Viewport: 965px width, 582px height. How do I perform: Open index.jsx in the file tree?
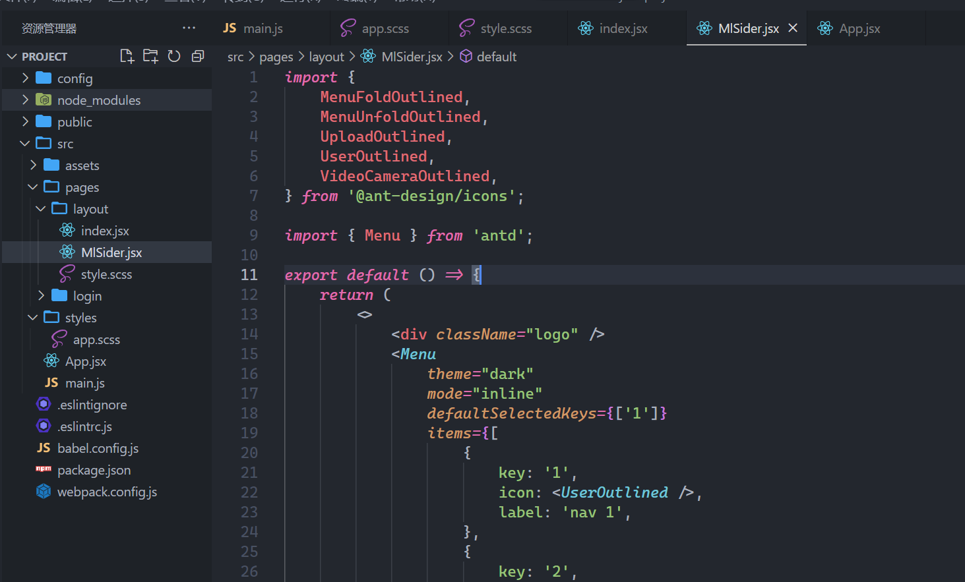[x=107, y=230]
